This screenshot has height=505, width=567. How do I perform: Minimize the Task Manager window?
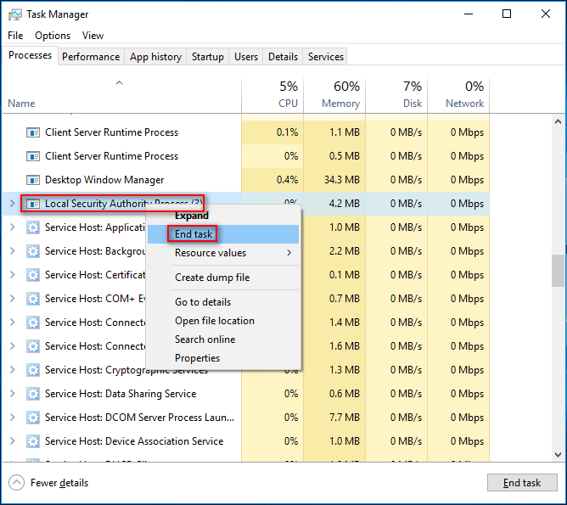pyautogui.click(x=469, y=14)
